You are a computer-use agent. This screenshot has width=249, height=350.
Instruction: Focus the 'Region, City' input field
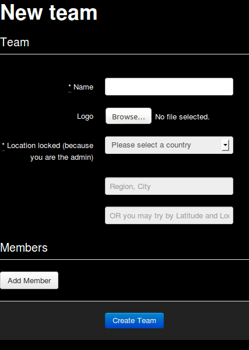[x=169, y=186]
